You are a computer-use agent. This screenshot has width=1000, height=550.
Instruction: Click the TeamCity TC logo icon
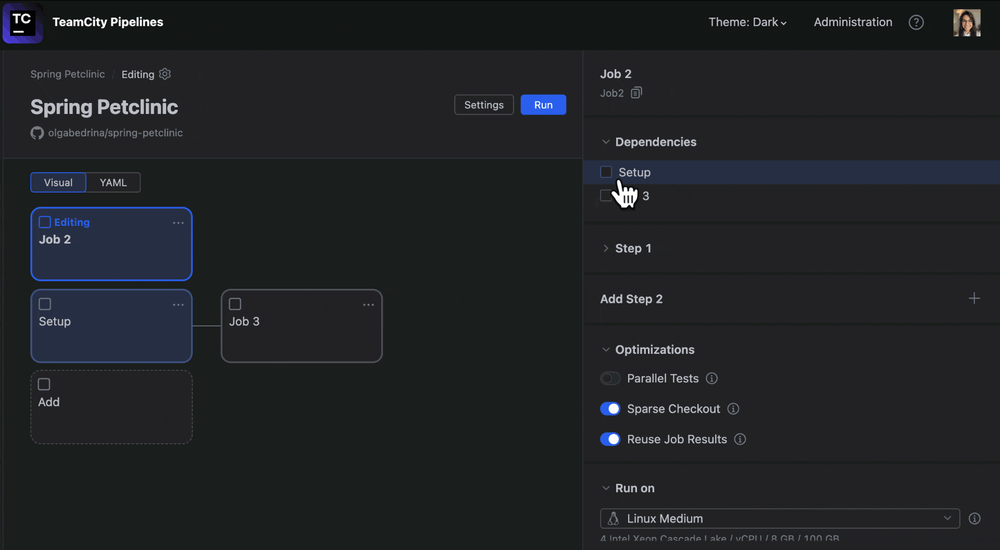point(22,22)
